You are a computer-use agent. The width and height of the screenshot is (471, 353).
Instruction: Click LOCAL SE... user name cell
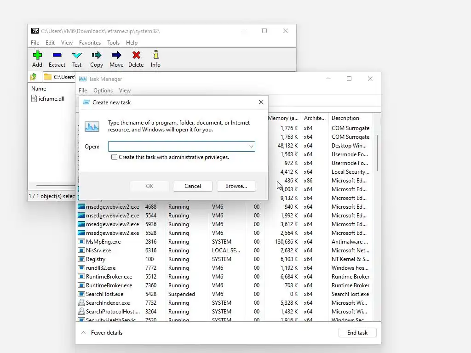click(226, 251)
